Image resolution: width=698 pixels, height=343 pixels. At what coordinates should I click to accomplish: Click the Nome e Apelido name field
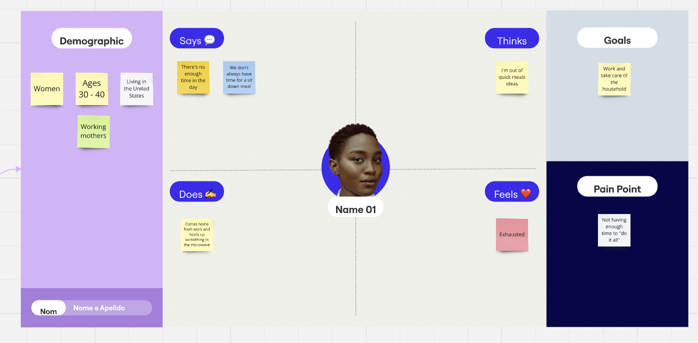click(x=99, y=308)
